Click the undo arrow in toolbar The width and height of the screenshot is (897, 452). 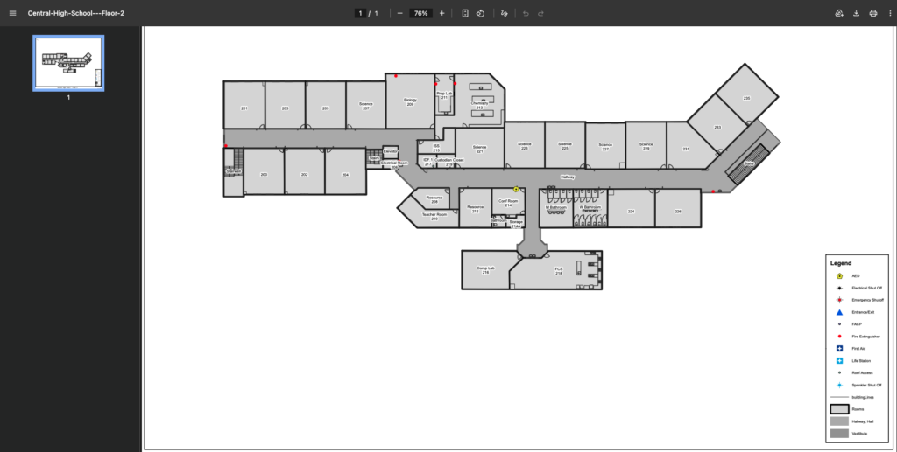tap(525, 13)
